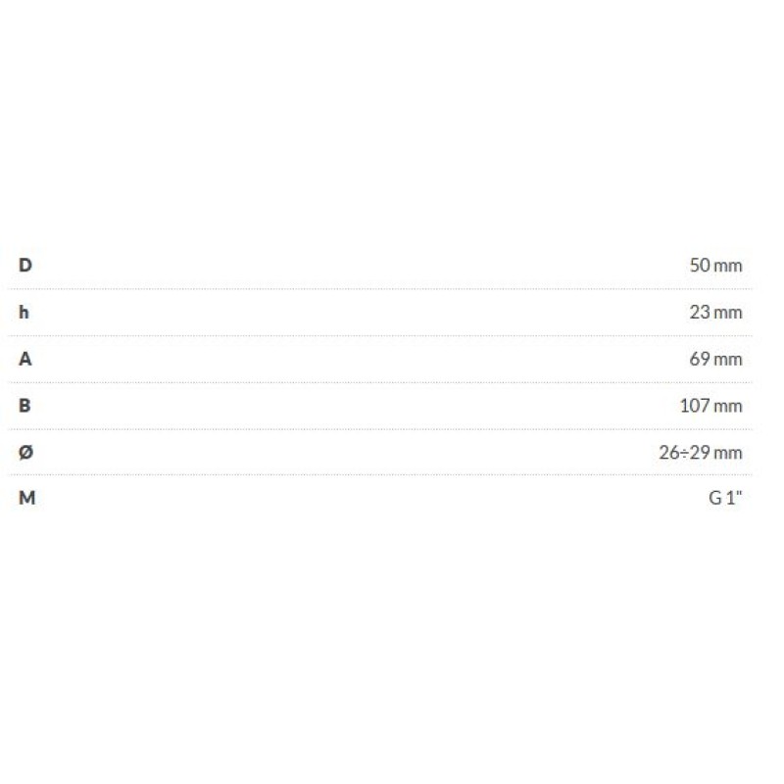Select the 23 mm value
Viewport: 784px width, 784px height.
click(716, 313)
